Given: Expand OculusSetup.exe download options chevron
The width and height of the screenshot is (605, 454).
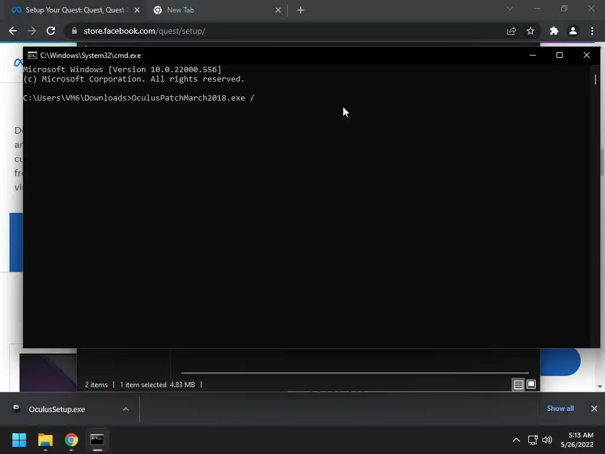Looking at the screenshot, I should 126,409.
